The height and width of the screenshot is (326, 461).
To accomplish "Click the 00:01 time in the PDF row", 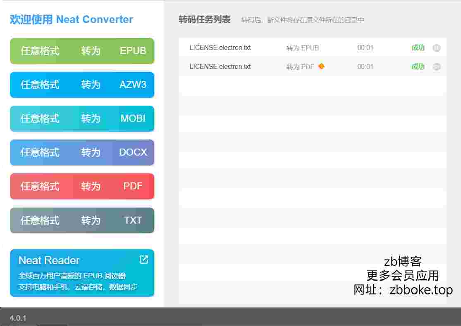I will point(365,66).
